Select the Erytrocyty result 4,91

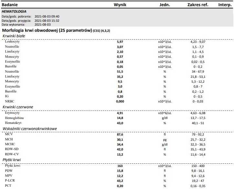point(120,113)
